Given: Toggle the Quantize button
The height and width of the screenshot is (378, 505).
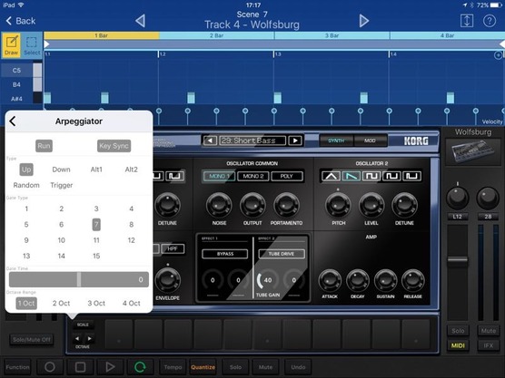Looking at the screenshot, I should 203,367.
